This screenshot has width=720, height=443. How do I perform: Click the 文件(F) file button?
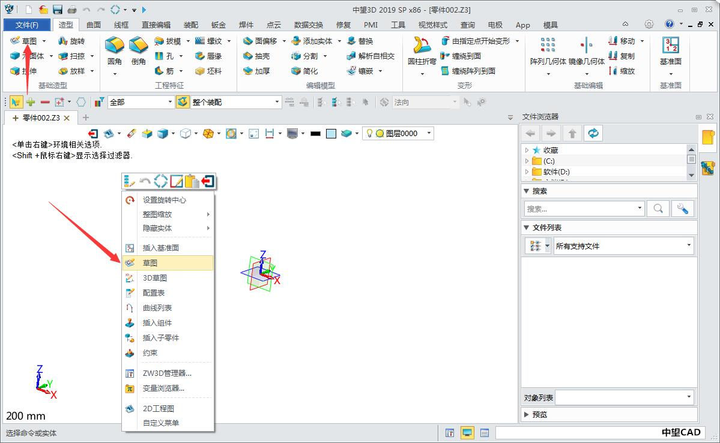(x=28, y=25)
